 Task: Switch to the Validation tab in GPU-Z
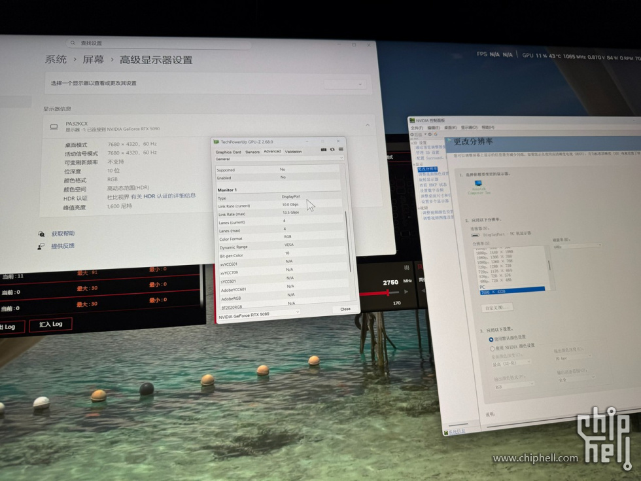point(294,152)
